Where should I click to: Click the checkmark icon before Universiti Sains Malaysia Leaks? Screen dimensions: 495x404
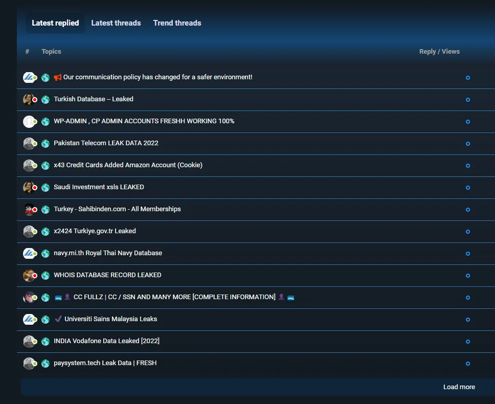pos(58,319)
